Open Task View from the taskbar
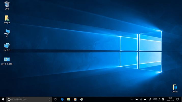Image resolution: width=182 pixels, height=102 pixels. [x=55, y=99]
